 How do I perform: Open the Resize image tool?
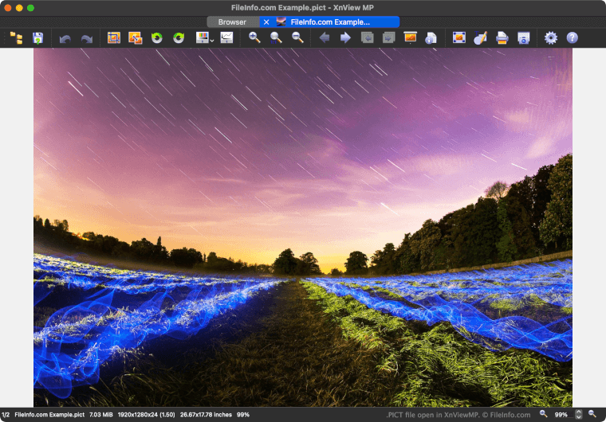[135, 37]
